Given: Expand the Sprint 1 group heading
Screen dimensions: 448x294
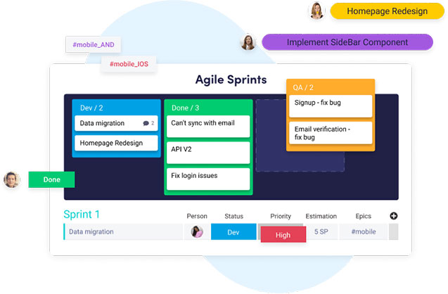Looking at the screenshot, I should click(82, 215).
